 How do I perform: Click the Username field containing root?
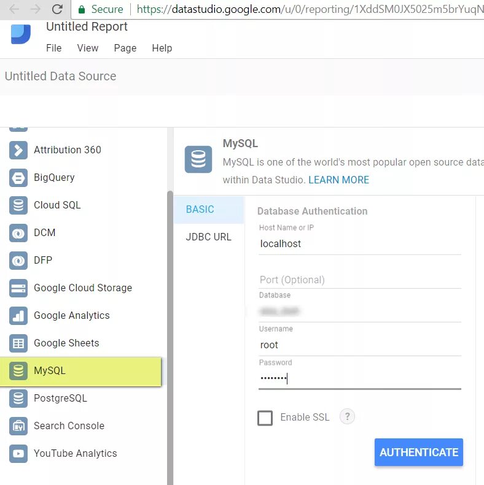(x=360, y=345)
